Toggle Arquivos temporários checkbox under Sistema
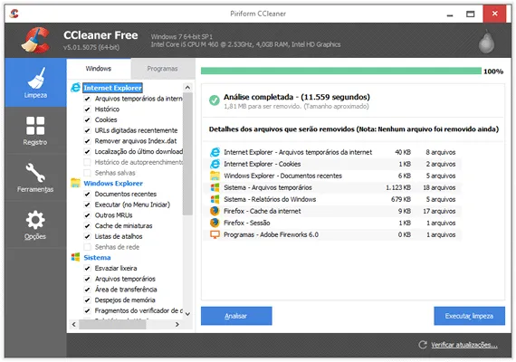The image size is (516, 362). [87, 279]
